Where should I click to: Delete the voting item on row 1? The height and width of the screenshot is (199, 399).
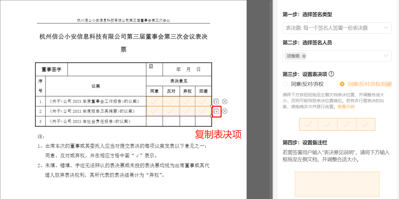pyautogui.click(x=225, y=102)
